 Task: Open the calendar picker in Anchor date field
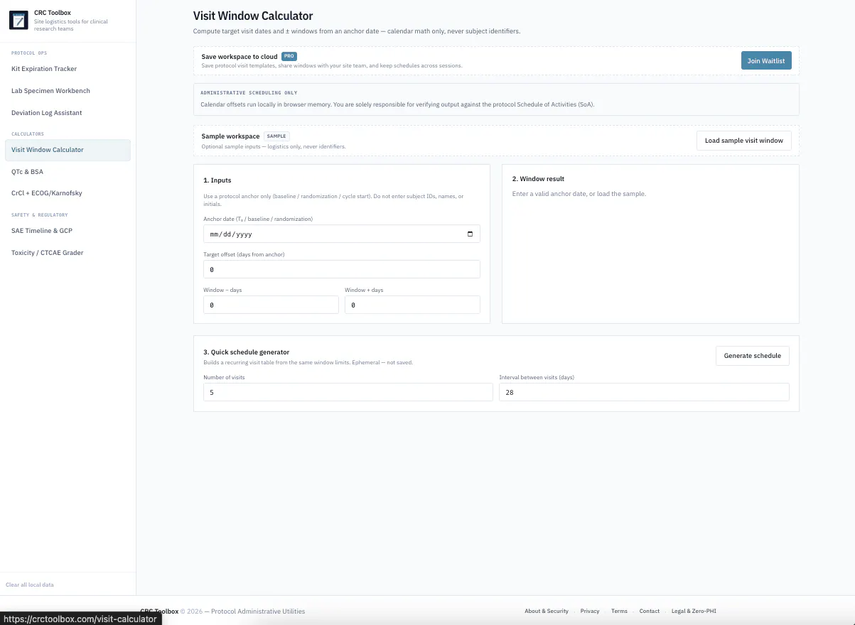470,234
